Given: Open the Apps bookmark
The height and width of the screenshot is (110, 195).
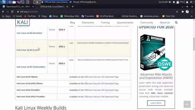Looking at the screenshot, I should pyautogui.click(x=6, y=16).
